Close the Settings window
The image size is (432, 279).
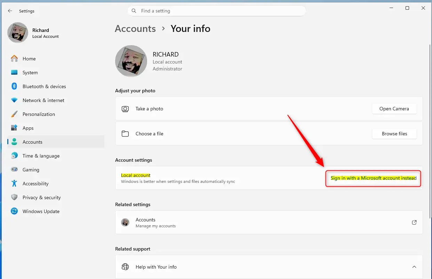(423, 8)
